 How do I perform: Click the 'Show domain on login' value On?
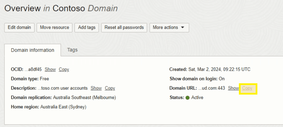click(x=221, y=79)
